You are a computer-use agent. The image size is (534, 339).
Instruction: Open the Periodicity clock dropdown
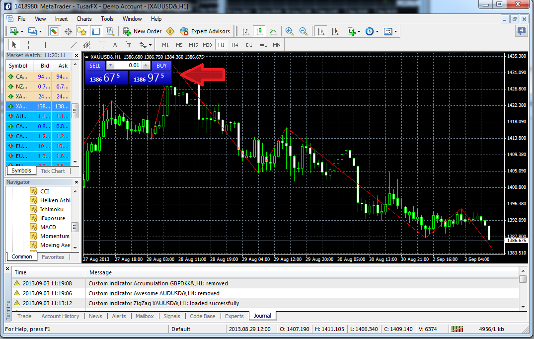pos(372,31)
